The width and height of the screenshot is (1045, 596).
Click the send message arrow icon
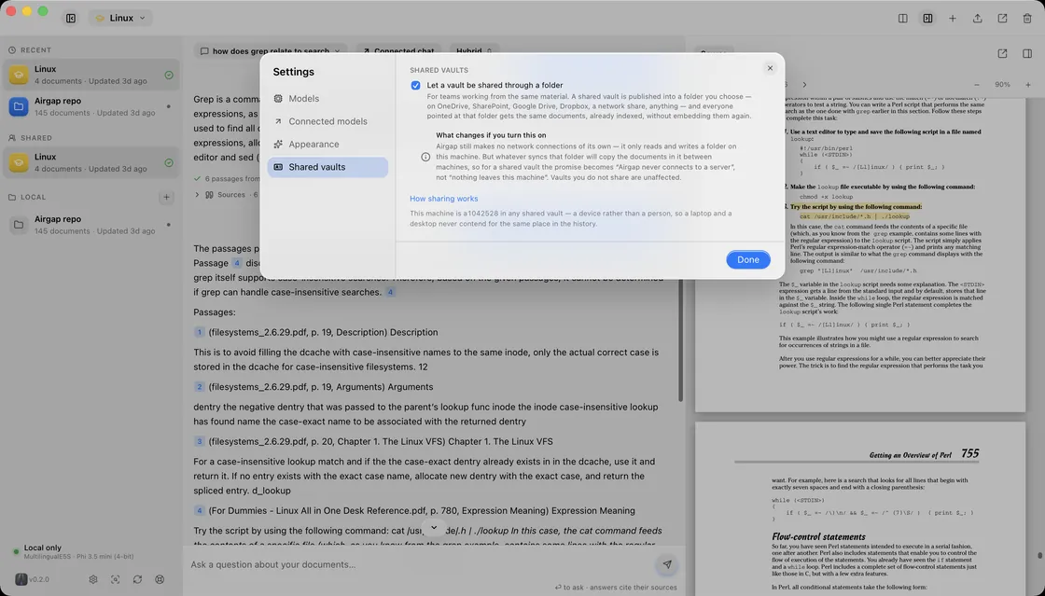[x=666, y=564]
